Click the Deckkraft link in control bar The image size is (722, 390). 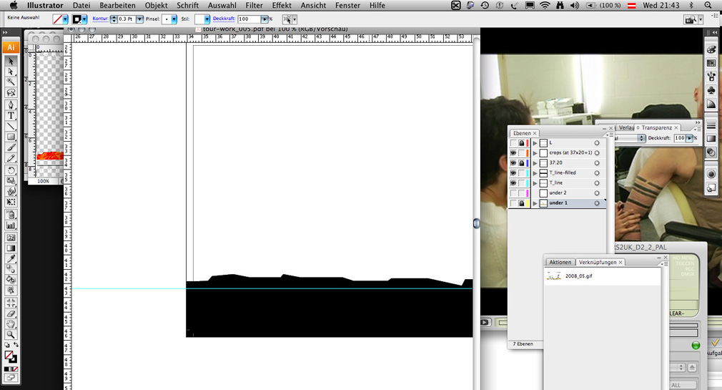tap(224, 19)
